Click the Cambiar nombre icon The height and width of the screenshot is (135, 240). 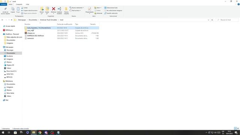tap(59, 9)
